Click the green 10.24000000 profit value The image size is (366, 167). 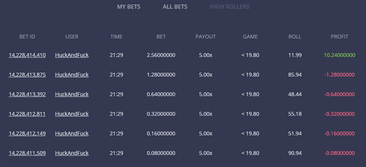(x=339, y=55)
